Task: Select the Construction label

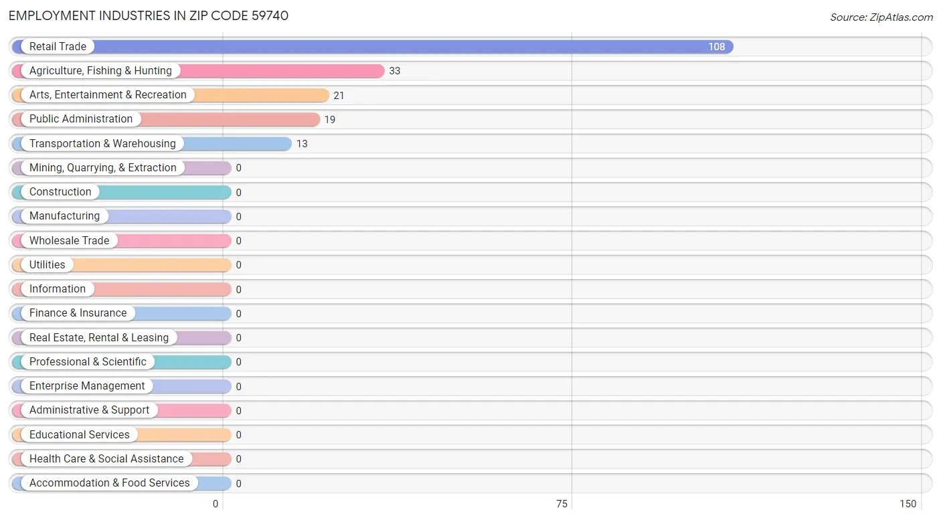Action: coord(60,192)
